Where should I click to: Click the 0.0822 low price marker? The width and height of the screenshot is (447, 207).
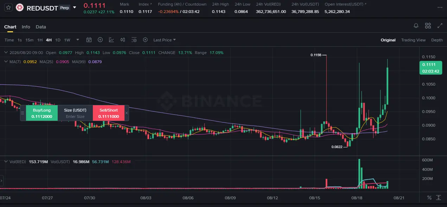336,147
